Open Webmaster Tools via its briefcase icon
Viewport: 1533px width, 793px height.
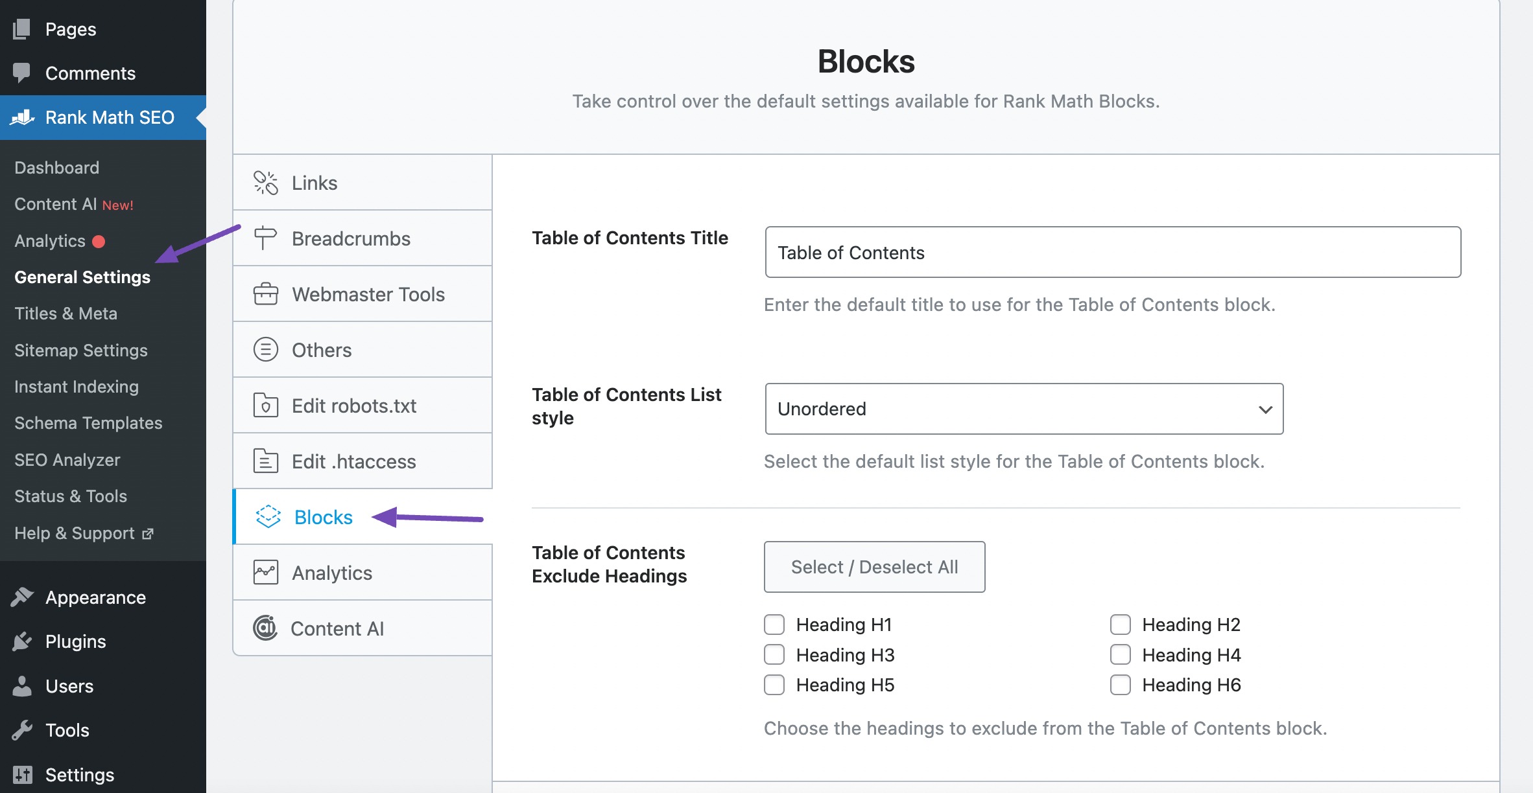(x=265, y=293)
